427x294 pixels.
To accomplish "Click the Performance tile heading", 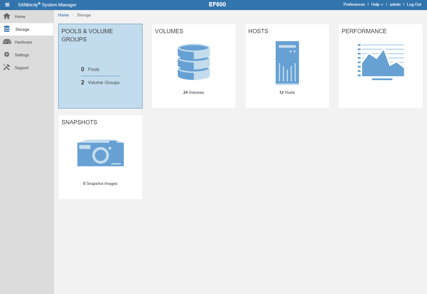I will tap(364, 31).
